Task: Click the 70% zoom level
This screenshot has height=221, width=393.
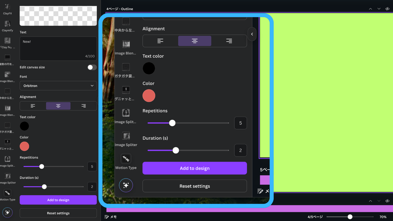Action: (x=383, y=217)
